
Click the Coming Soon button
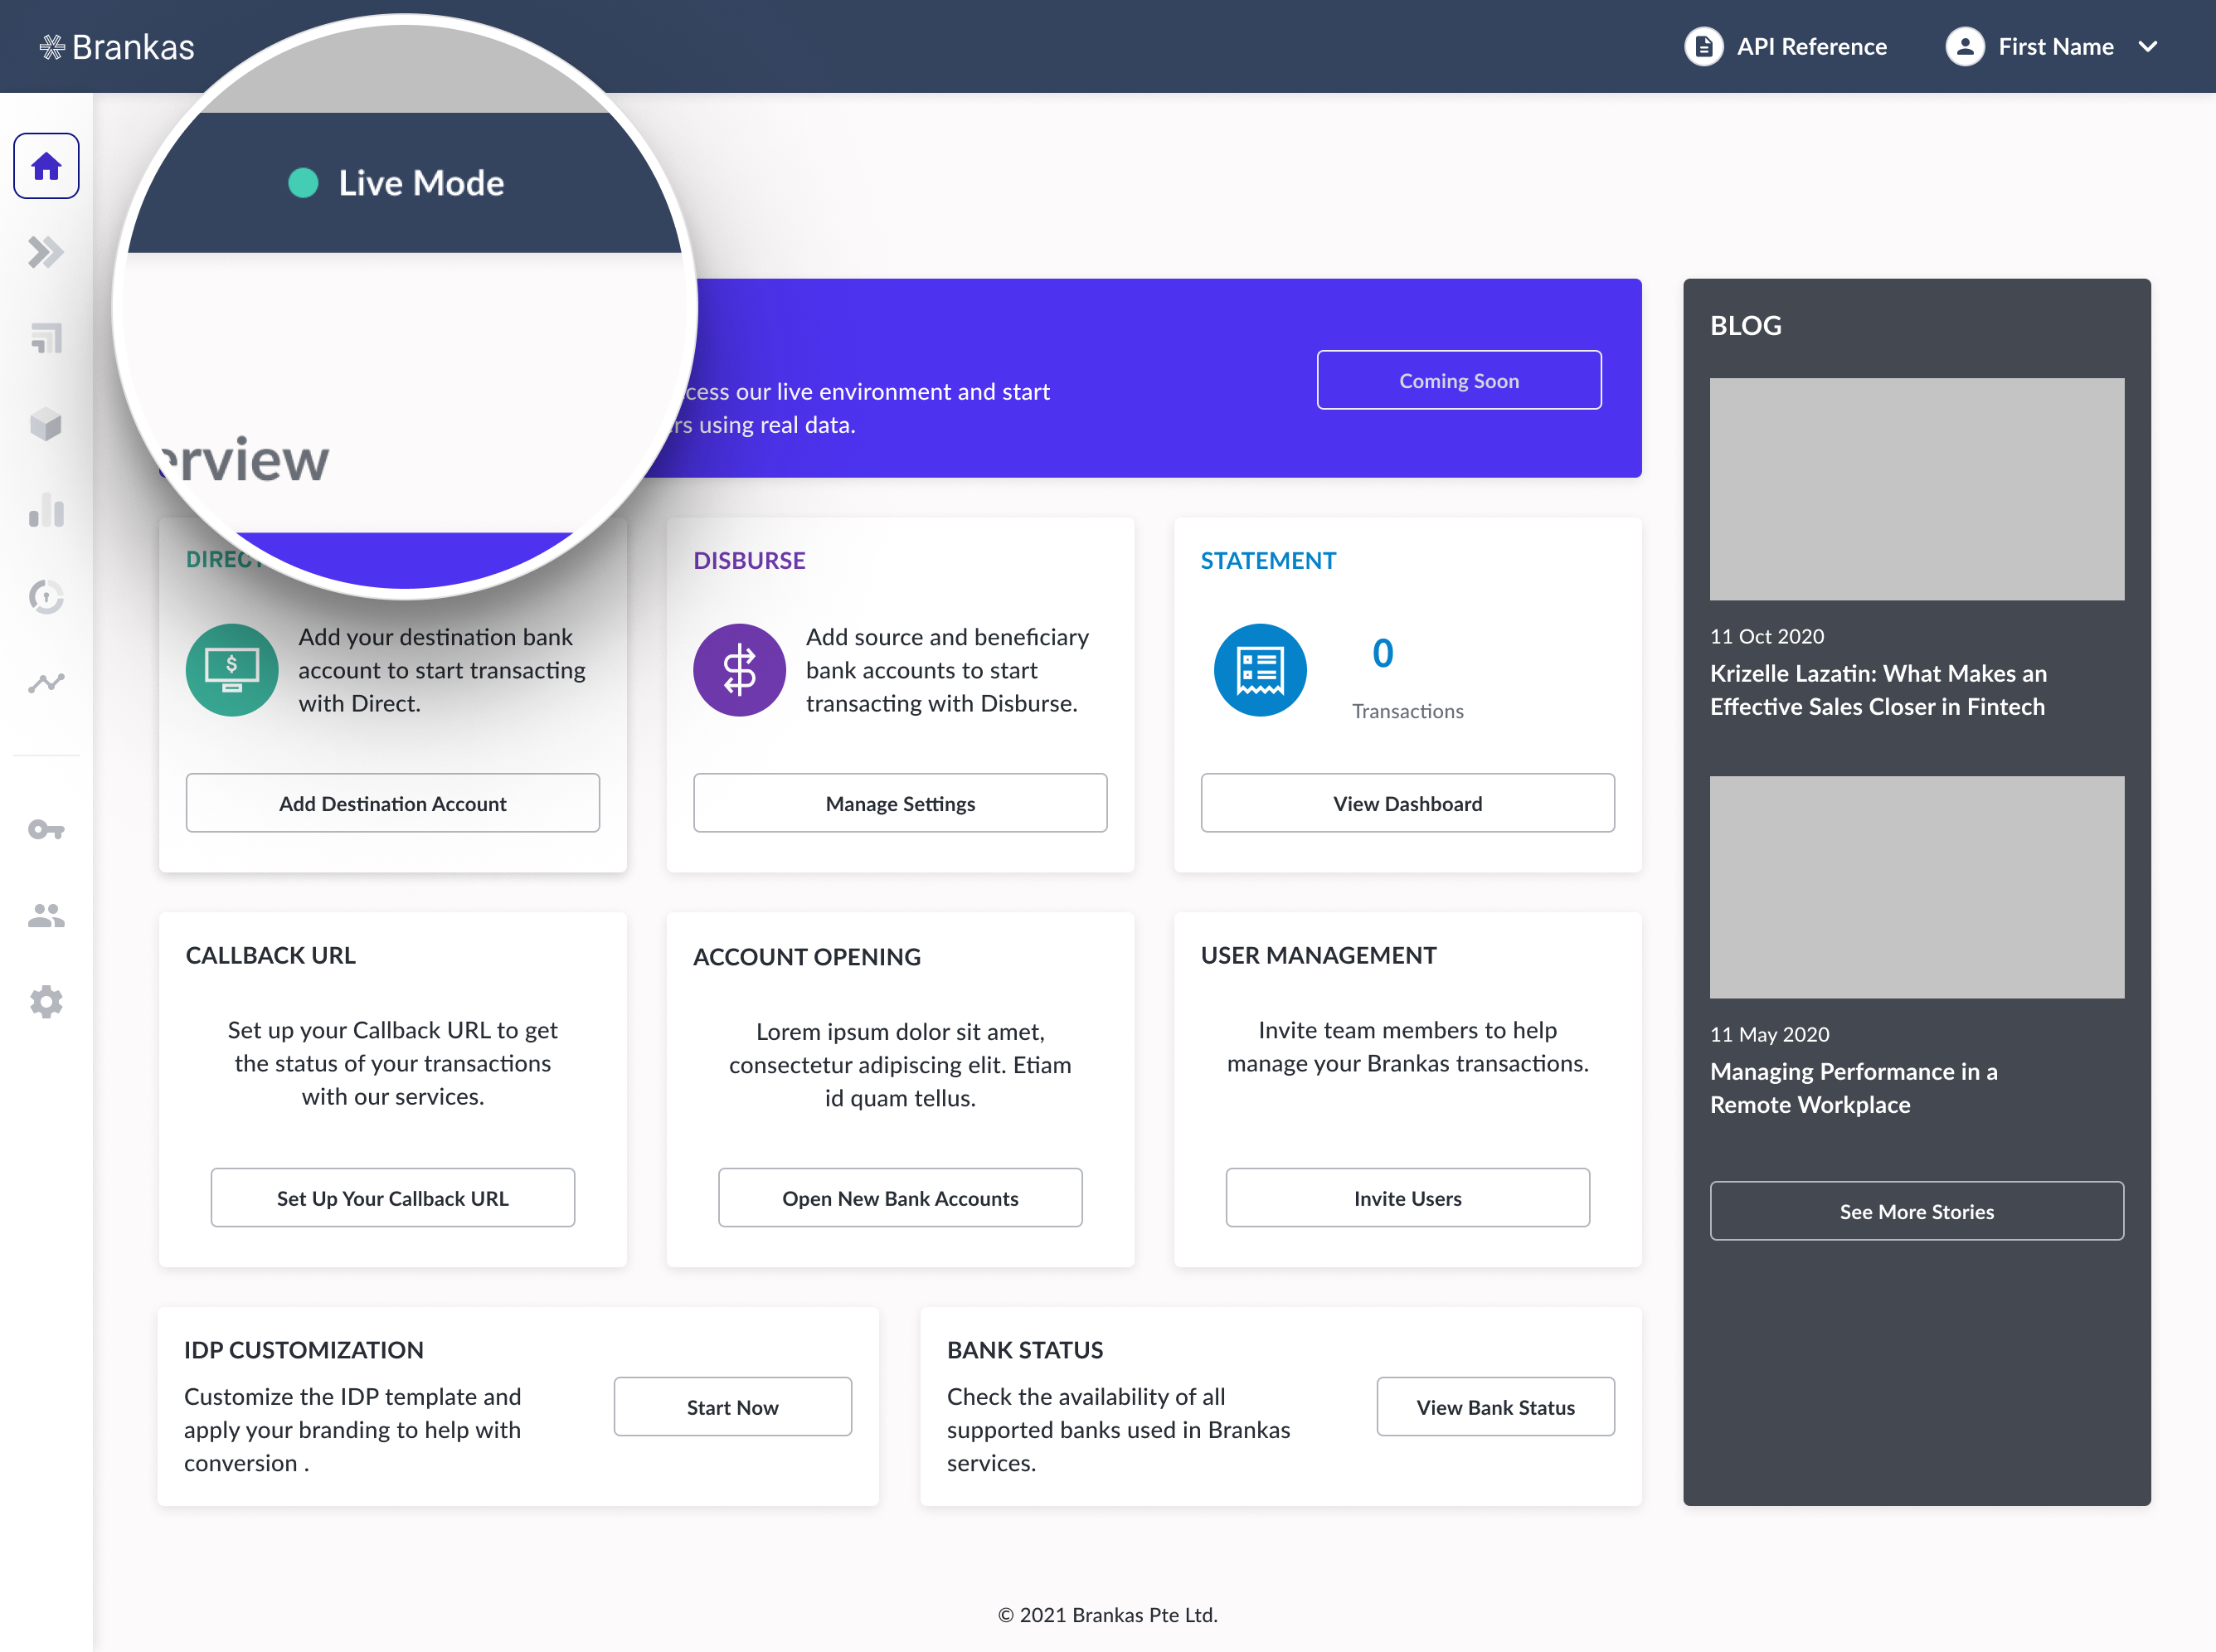1459,380
